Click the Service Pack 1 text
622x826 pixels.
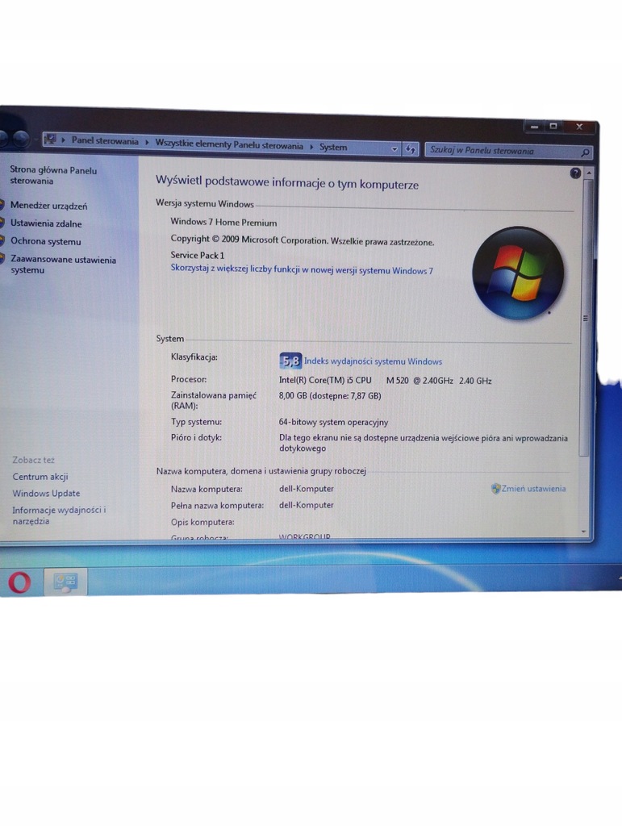tap(198, 255)
